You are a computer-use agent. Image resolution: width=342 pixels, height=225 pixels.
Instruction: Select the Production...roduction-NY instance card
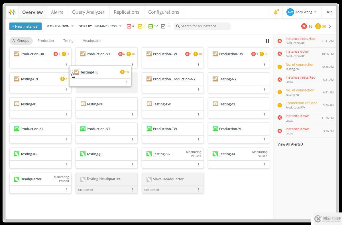coord(173,83)
